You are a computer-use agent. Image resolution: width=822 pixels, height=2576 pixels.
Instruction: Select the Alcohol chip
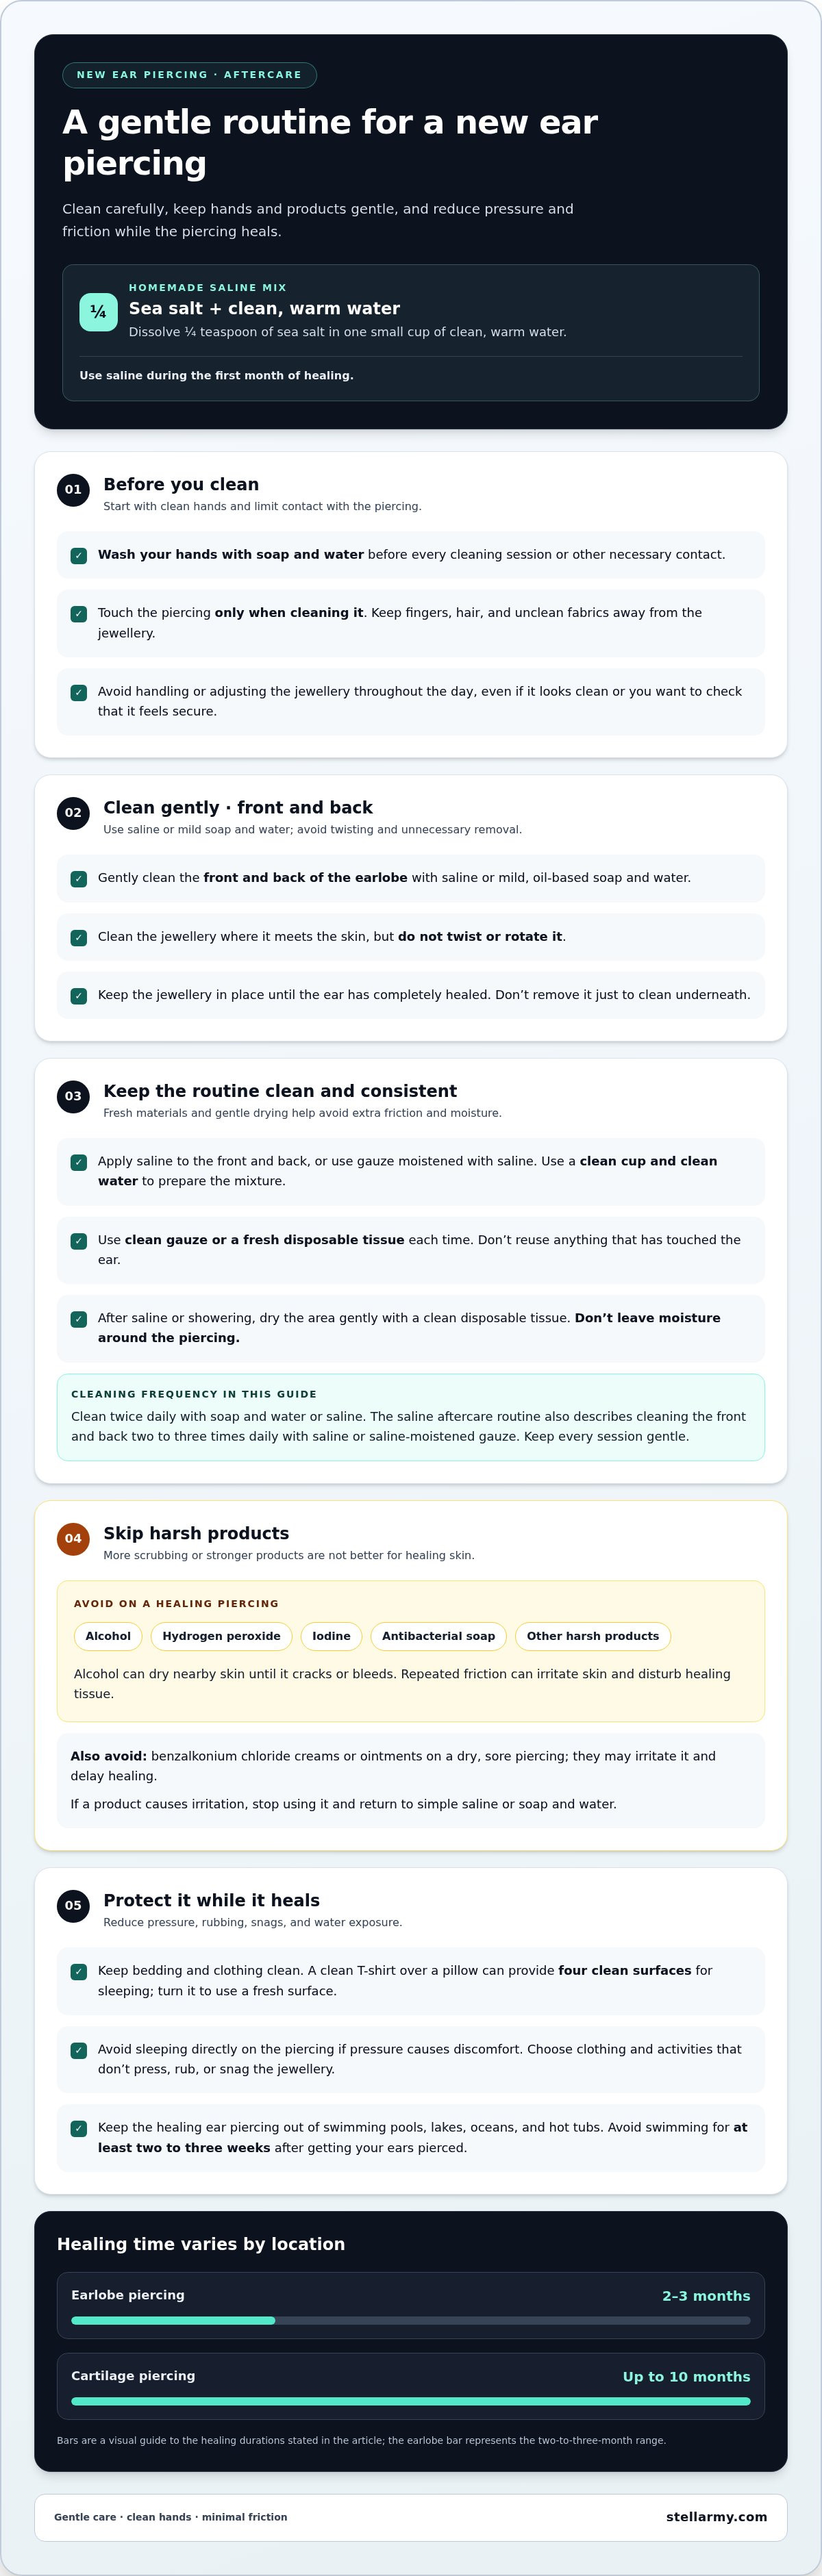pos(108,1636)
